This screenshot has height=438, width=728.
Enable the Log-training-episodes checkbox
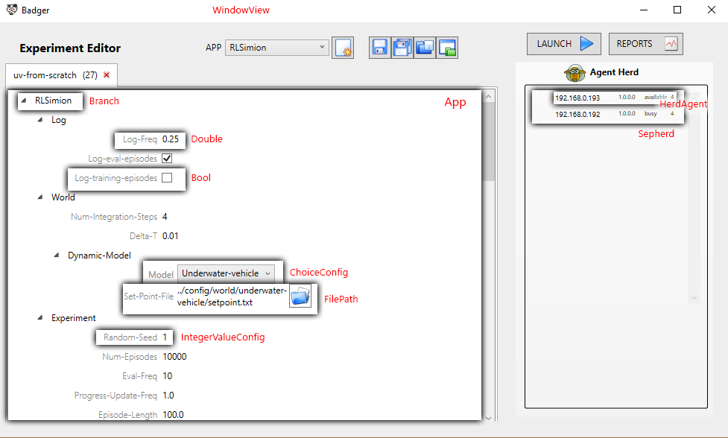pos(167,178)
